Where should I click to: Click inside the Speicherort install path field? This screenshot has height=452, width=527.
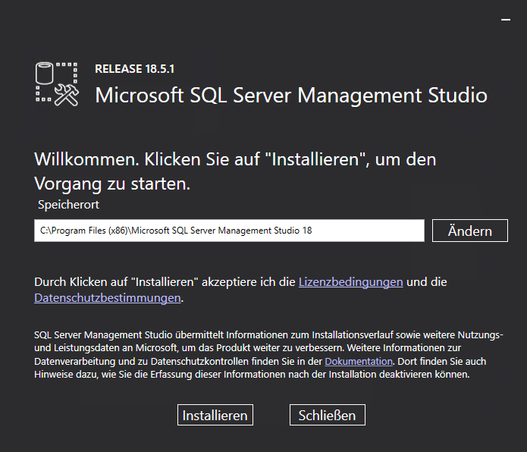pyautogui.click(x=228, y=231)
